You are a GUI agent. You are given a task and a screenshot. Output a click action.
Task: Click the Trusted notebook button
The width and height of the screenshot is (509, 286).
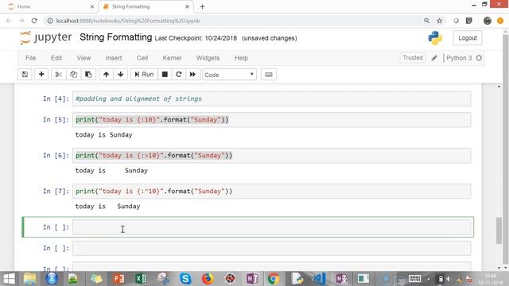413,58
